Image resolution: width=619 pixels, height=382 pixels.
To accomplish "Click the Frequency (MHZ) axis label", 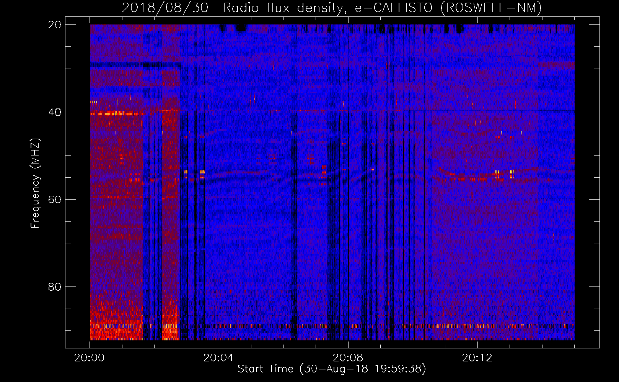I will [35, 183].
